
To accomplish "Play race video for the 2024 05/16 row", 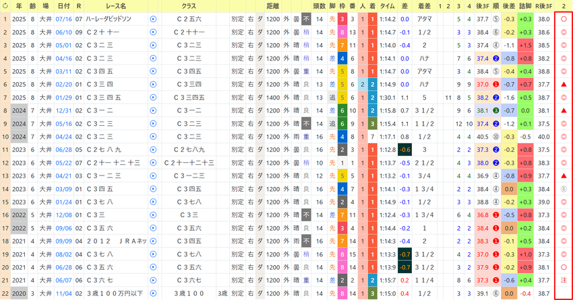I will (153, 124).
